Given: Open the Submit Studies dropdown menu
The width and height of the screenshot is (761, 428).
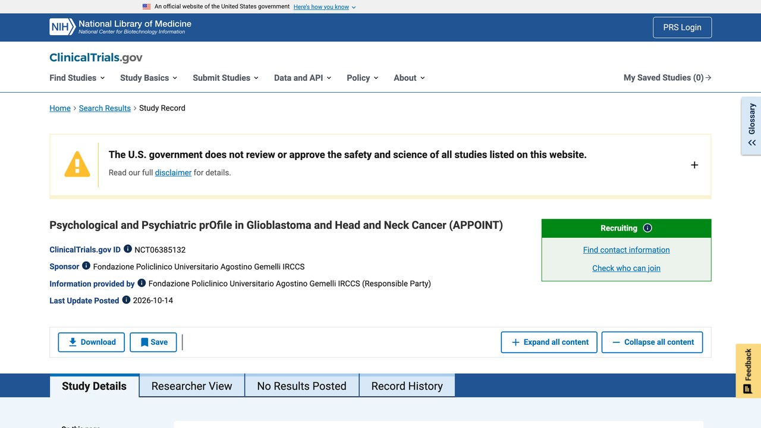Looking at the screenshot, I should [x=226, y=78].
